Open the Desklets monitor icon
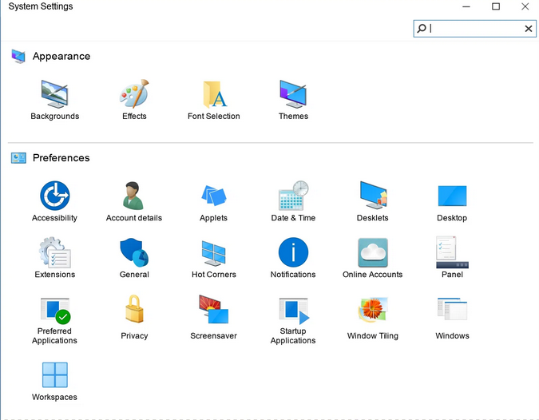Image resolution: width=539 pixels, height=420 pixels. pos(374,195)
